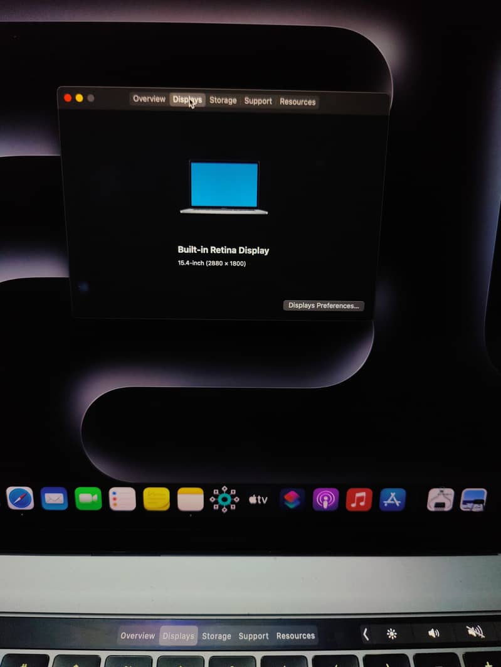Click the blue MacBook display image
This screenshot has height=667, width=501.
tap(224, 187)
